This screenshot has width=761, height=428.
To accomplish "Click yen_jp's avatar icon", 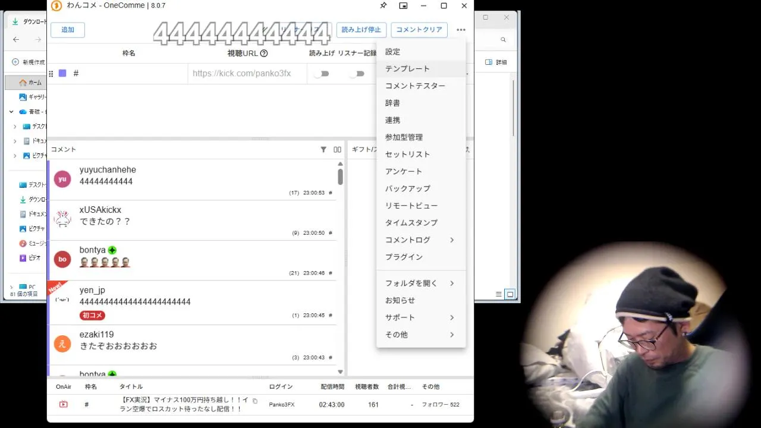I will point(62,300).
